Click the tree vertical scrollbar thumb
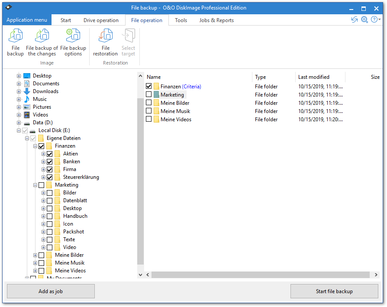 point(140,181)
